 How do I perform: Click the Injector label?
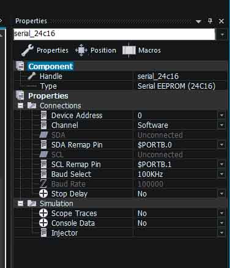[x=64, y=233]
